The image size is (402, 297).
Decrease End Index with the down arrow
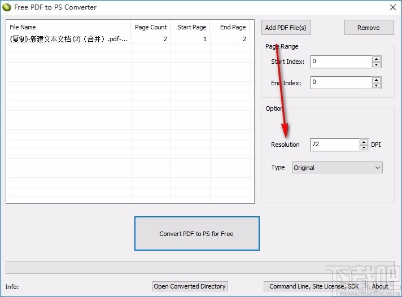click(x=376, y=86)
